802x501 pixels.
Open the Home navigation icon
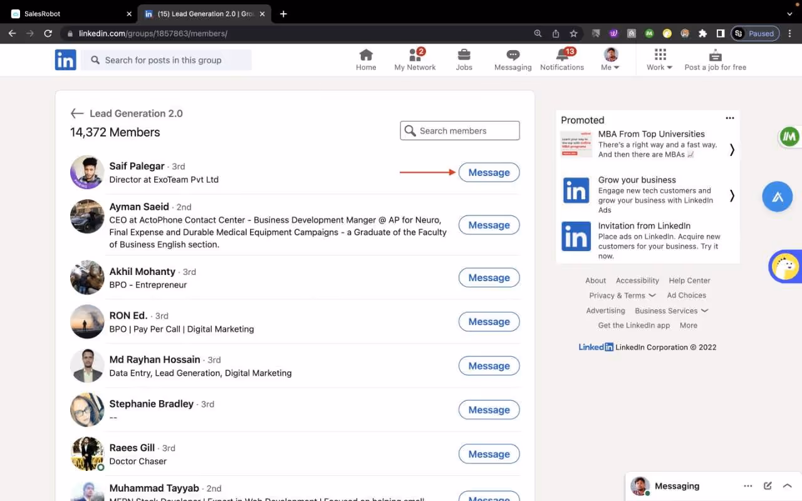coord(366,56)
